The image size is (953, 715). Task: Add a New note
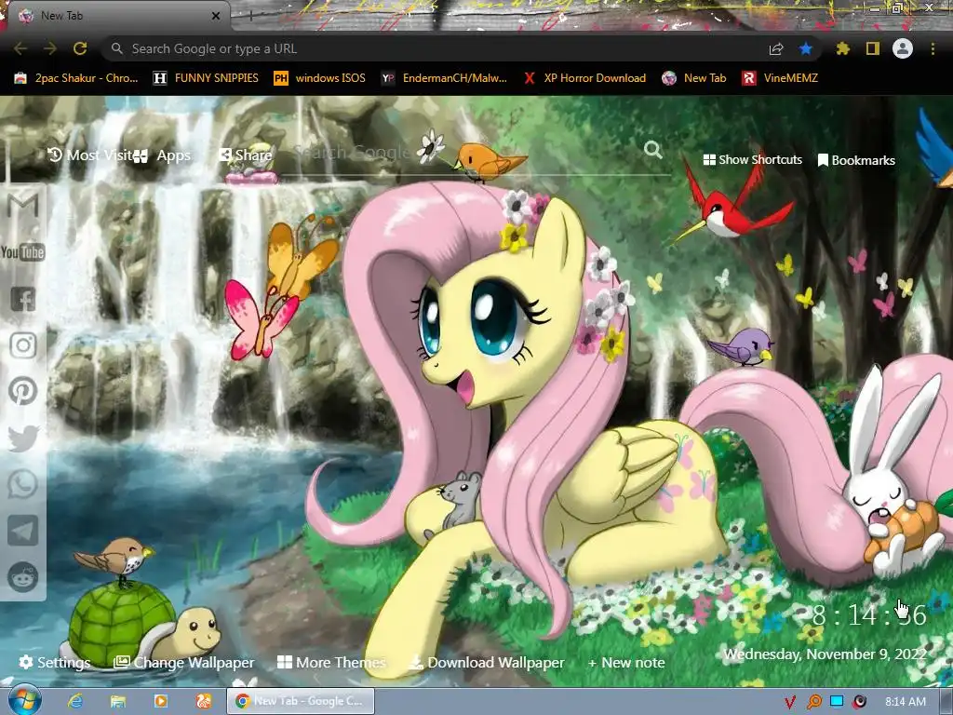coord(626,662)
